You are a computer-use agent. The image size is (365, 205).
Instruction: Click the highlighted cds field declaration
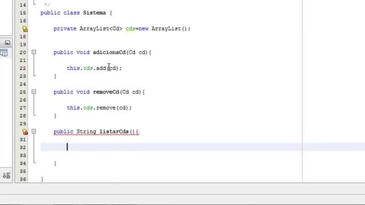point(131,28)
